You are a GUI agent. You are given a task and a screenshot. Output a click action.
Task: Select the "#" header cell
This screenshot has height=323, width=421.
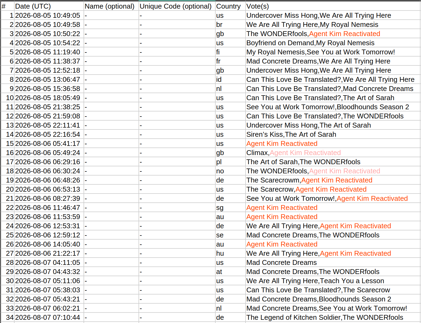[8, 6]
